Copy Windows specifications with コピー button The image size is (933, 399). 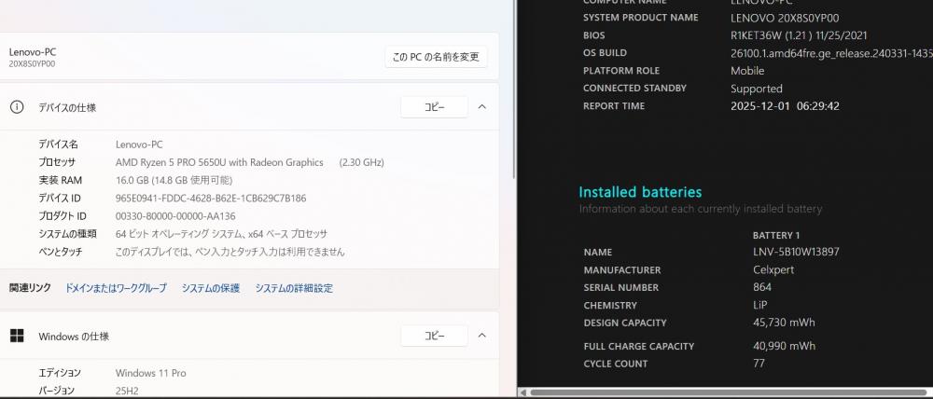click(x=434, y=336)
